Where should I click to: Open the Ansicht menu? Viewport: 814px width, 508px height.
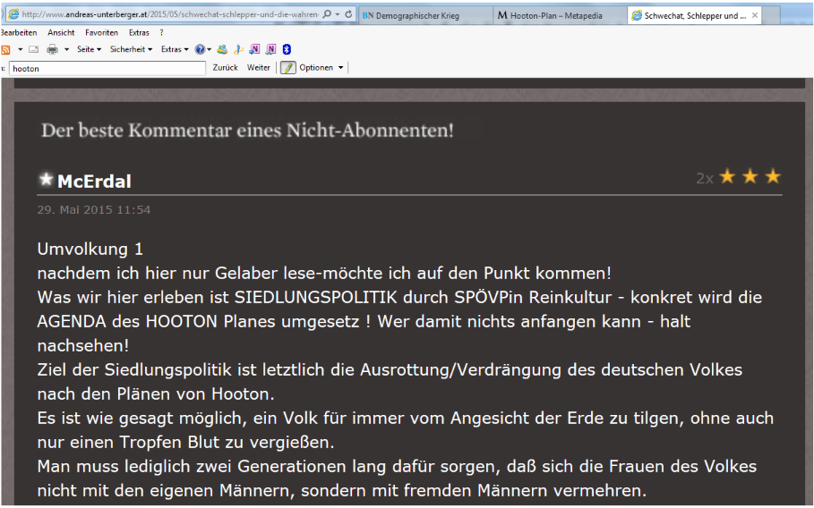[61, 32]
